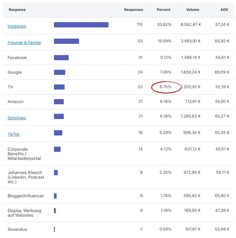This screenshot has height=238, width=236.
Task: Select the Facebook bar graph
Action: click(61, 58)
